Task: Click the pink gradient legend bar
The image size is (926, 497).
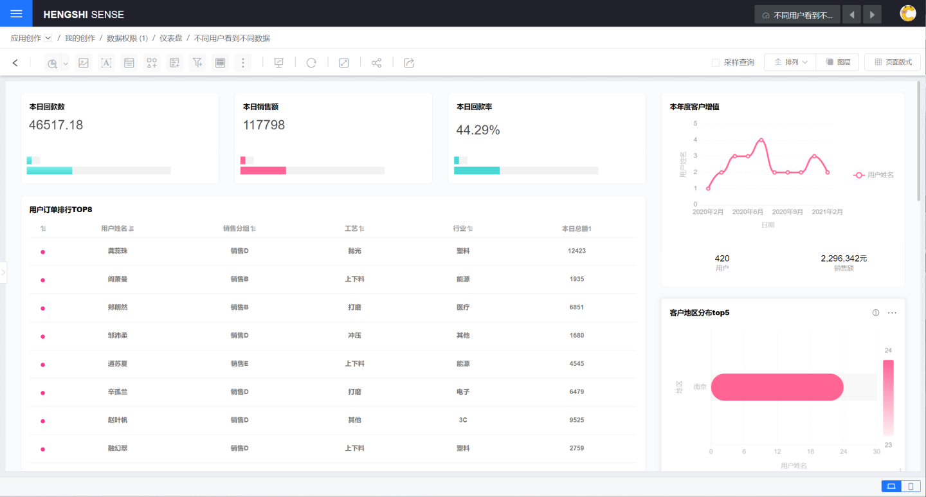Action: pyautogui.click(x=888, y=397)
